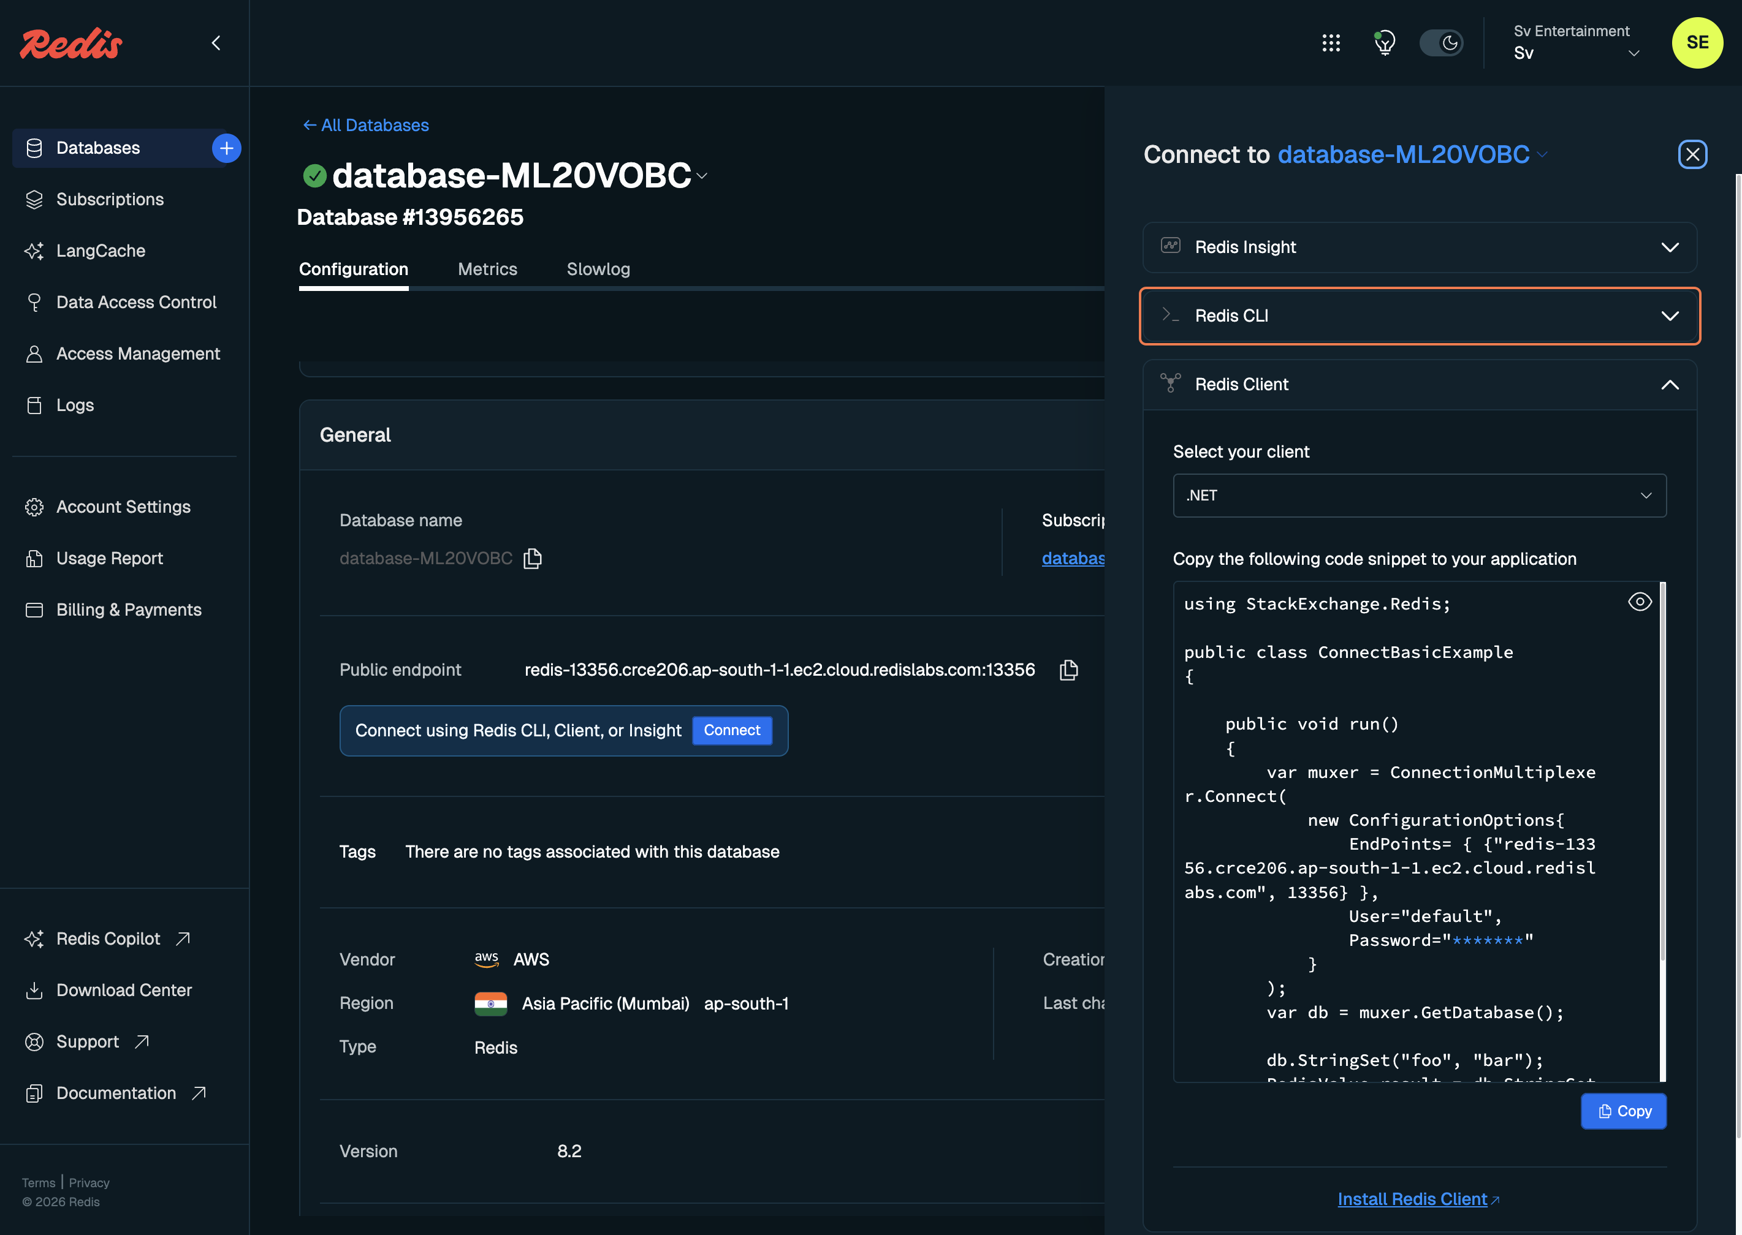Close the Connect to database panel
Image resolution: width=1742 pixels, height=1235 pixels.
(x=1692, y=154)
